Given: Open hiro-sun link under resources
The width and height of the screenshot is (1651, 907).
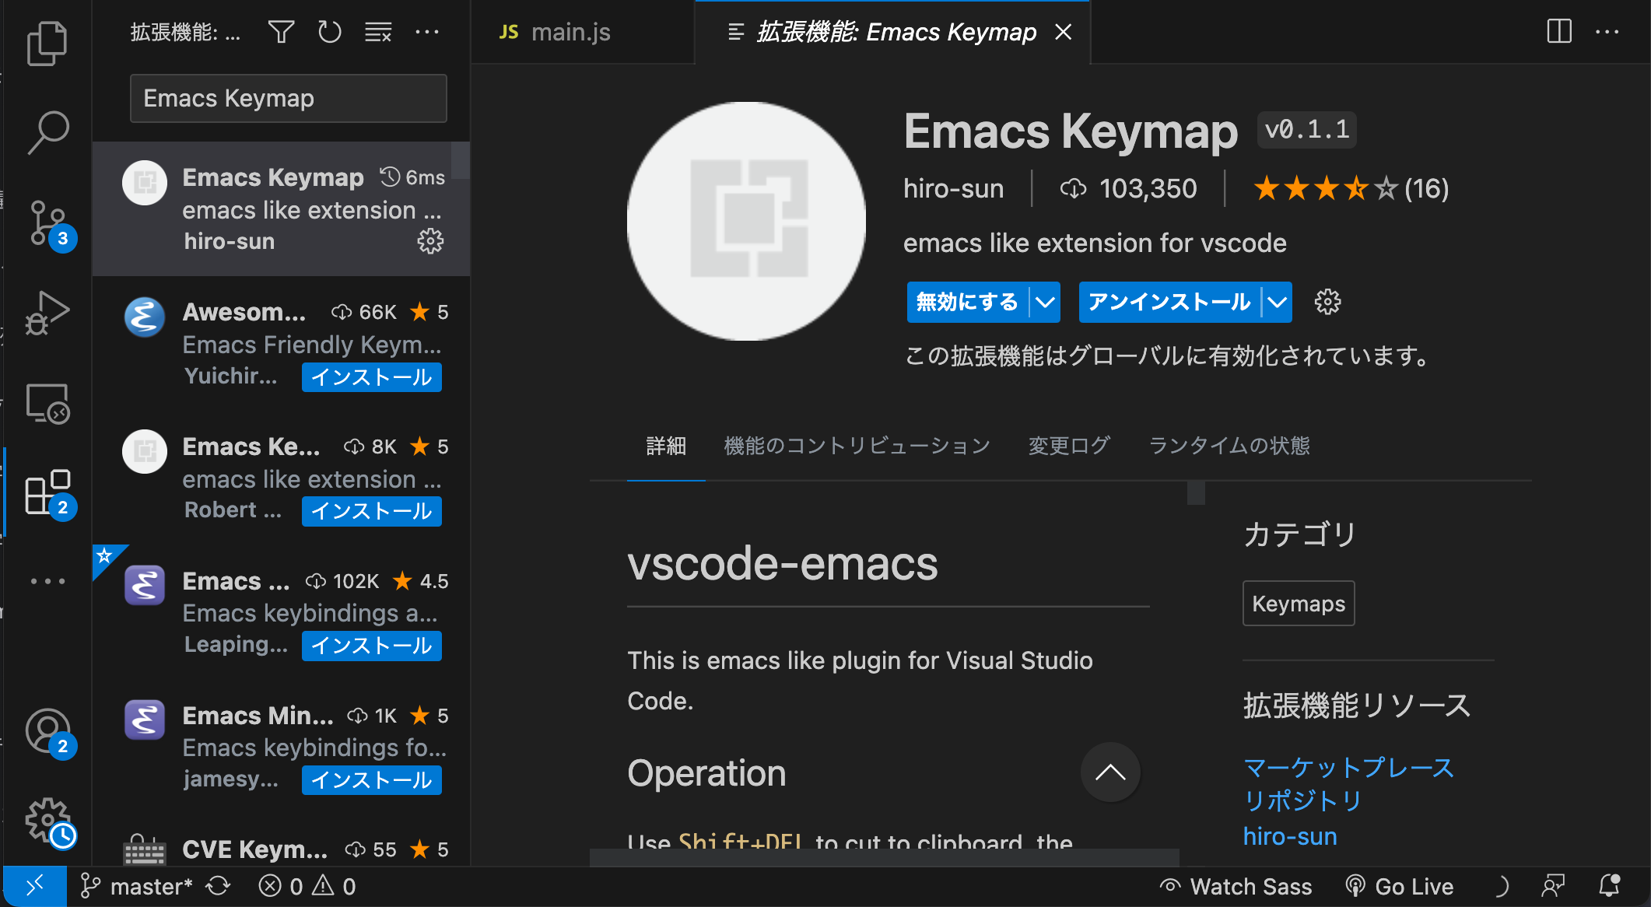Looking at the screenshot, I should click(x=1290, y=836).
